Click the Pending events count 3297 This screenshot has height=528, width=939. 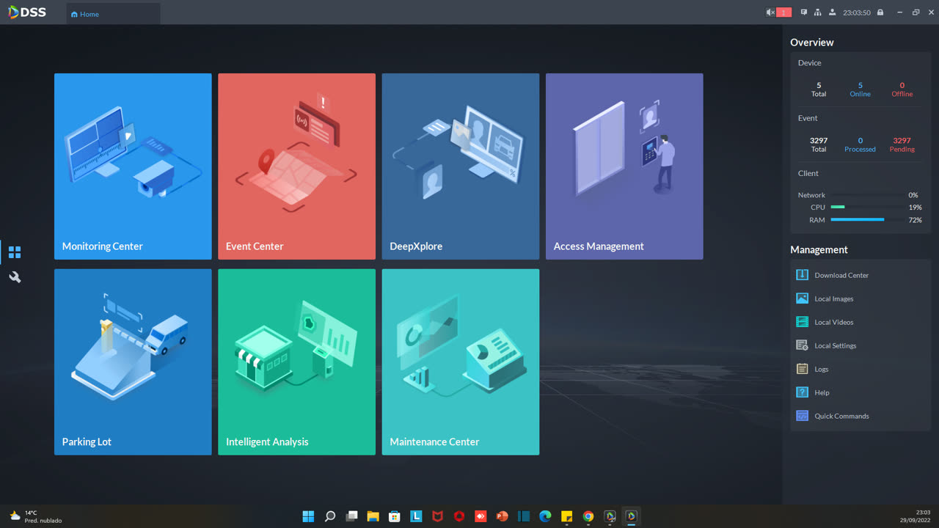point(902,144)
